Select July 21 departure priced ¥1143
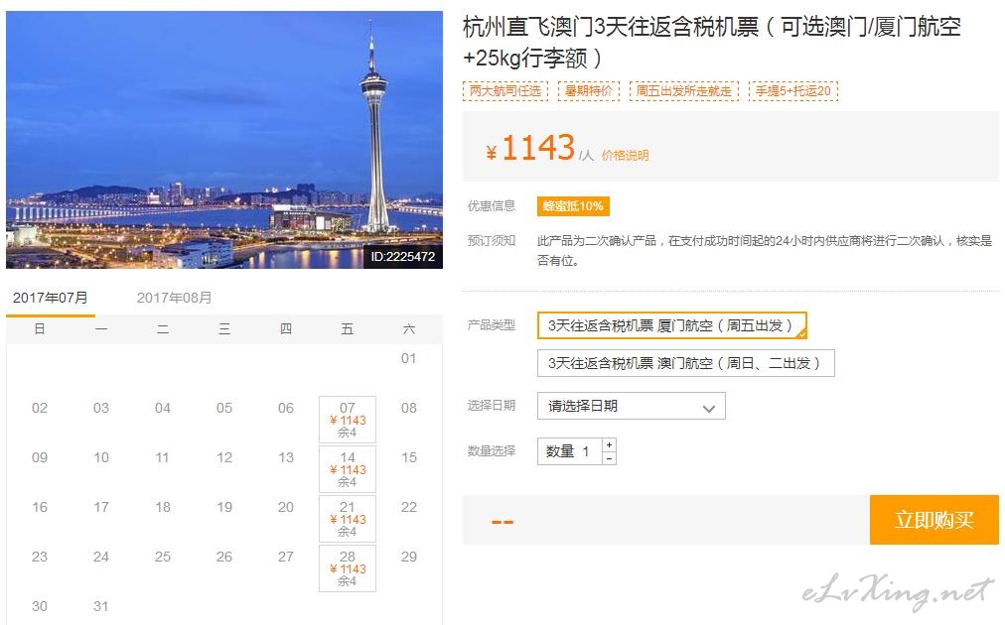Viewport: 1005px width, 625px height. coord(348,519)
